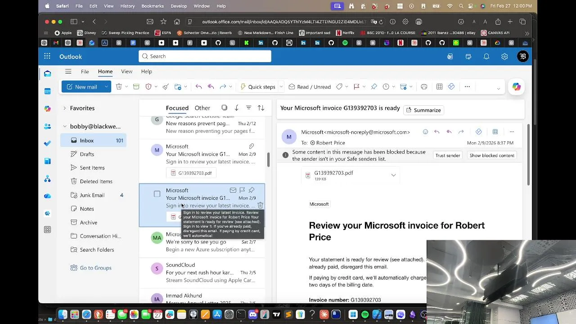Click trash icon on selected Microsoft email
Viewport: 576px width, 324px height.
click(x=260, y=206)
